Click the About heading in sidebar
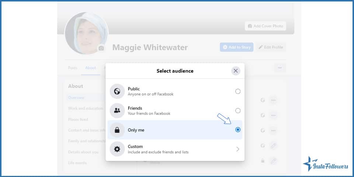The image size is (354, 177). (76, 86)
